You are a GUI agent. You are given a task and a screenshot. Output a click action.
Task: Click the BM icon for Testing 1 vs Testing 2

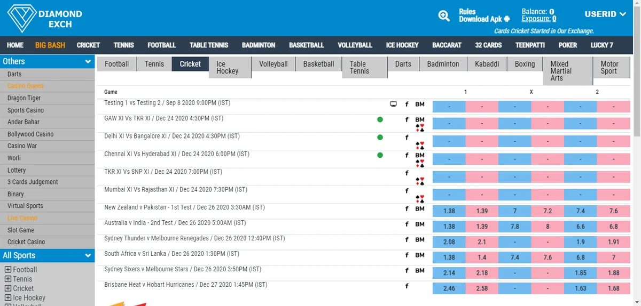point(420,104)
